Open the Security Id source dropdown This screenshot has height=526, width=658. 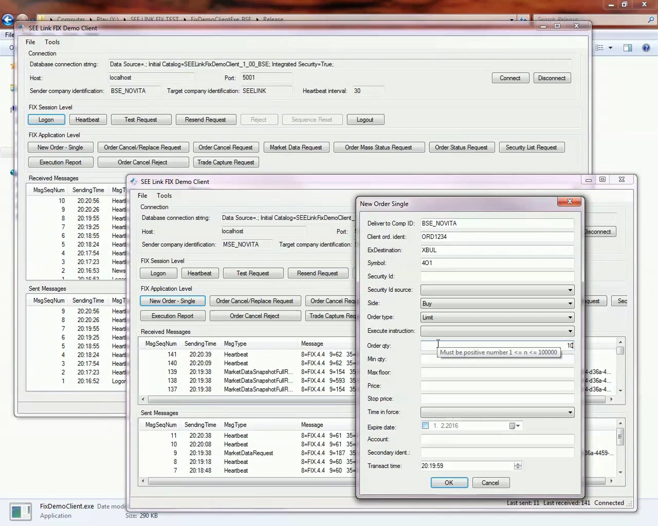(570, 290)
